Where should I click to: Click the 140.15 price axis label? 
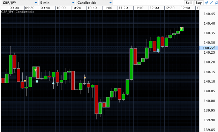pos(209,72)
